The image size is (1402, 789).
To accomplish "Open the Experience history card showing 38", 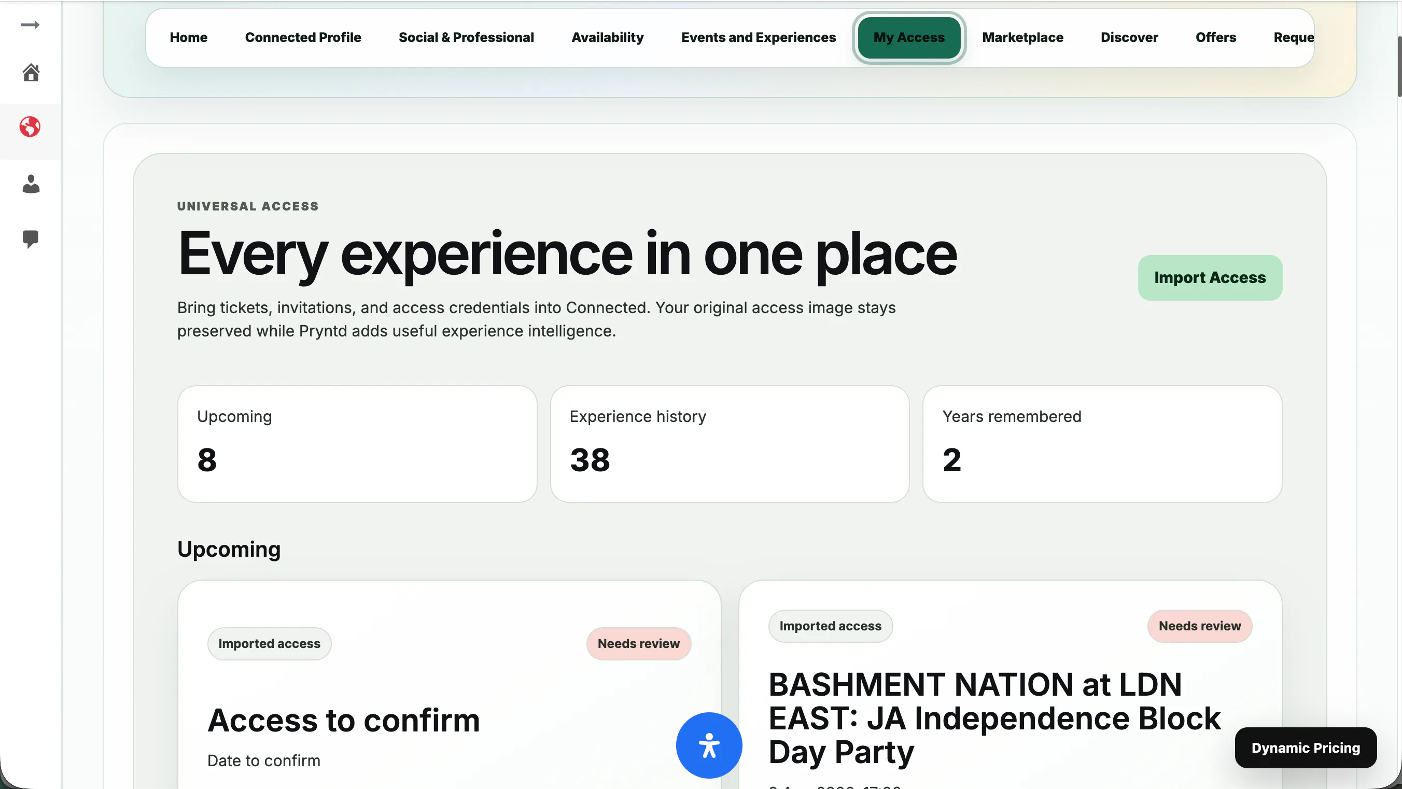I will (x=730, y=444).
